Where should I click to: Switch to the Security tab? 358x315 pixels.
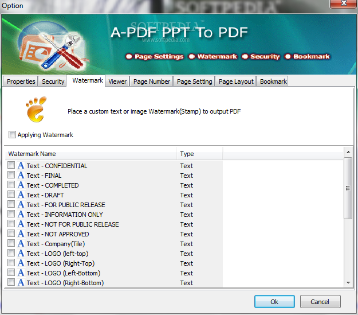click(53, 81)
